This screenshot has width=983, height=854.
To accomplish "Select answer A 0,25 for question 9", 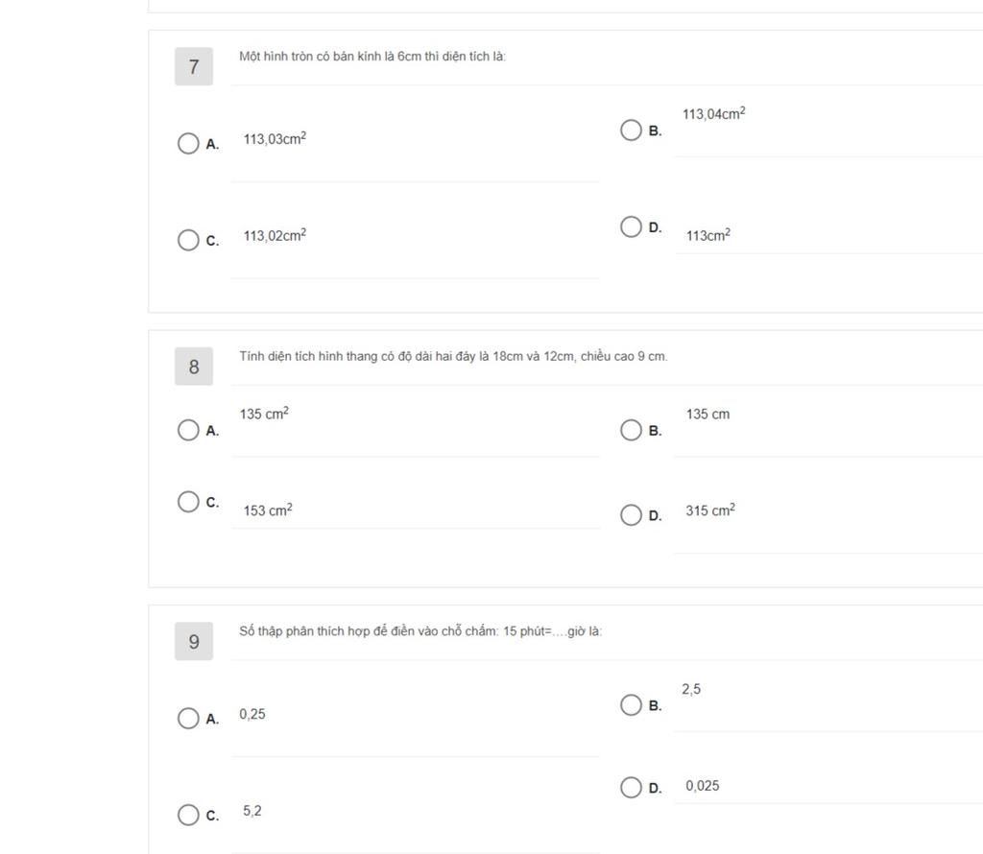I will pos(188,718).
